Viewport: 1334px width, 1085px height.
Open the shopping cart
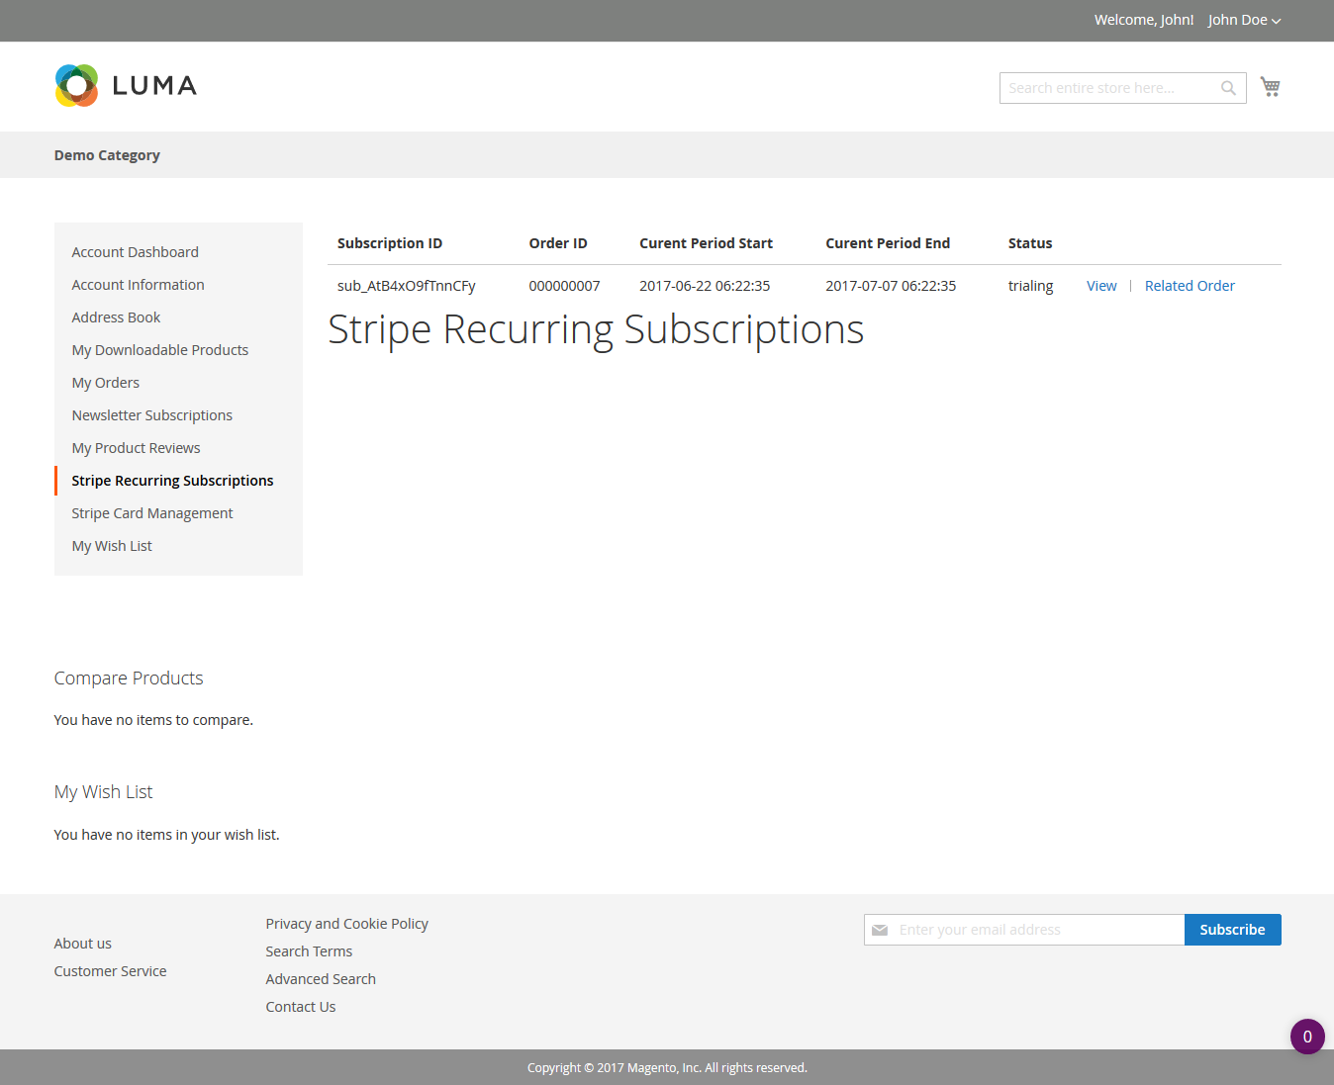tap(1271, 87)
